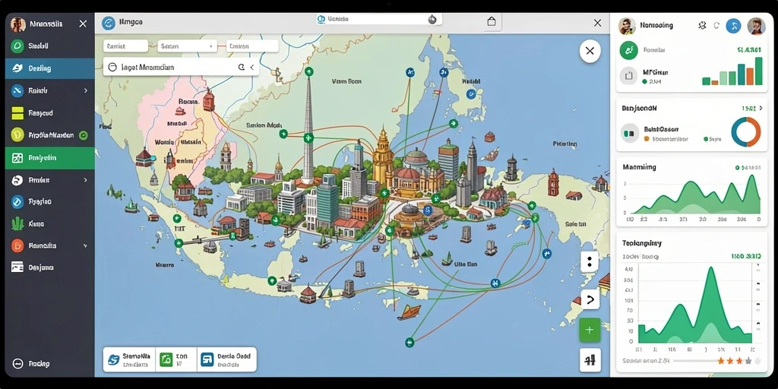Expand the arrow beside orange circle item
778x389 pixels.
85,245
